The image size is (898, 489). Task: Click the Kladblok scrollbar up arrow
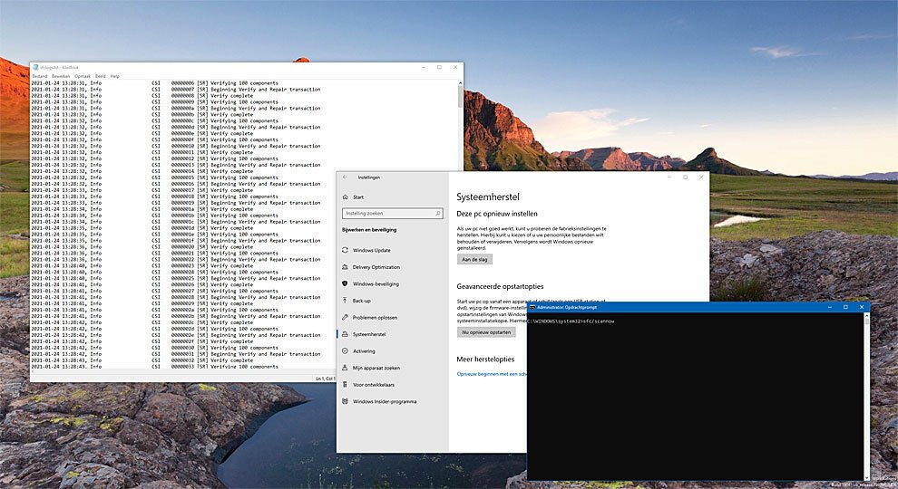(x=460, y=83)
